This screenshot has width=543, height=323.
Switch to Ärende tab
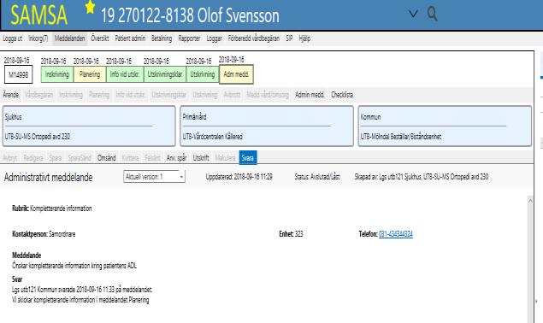click(x=11, y=95)
